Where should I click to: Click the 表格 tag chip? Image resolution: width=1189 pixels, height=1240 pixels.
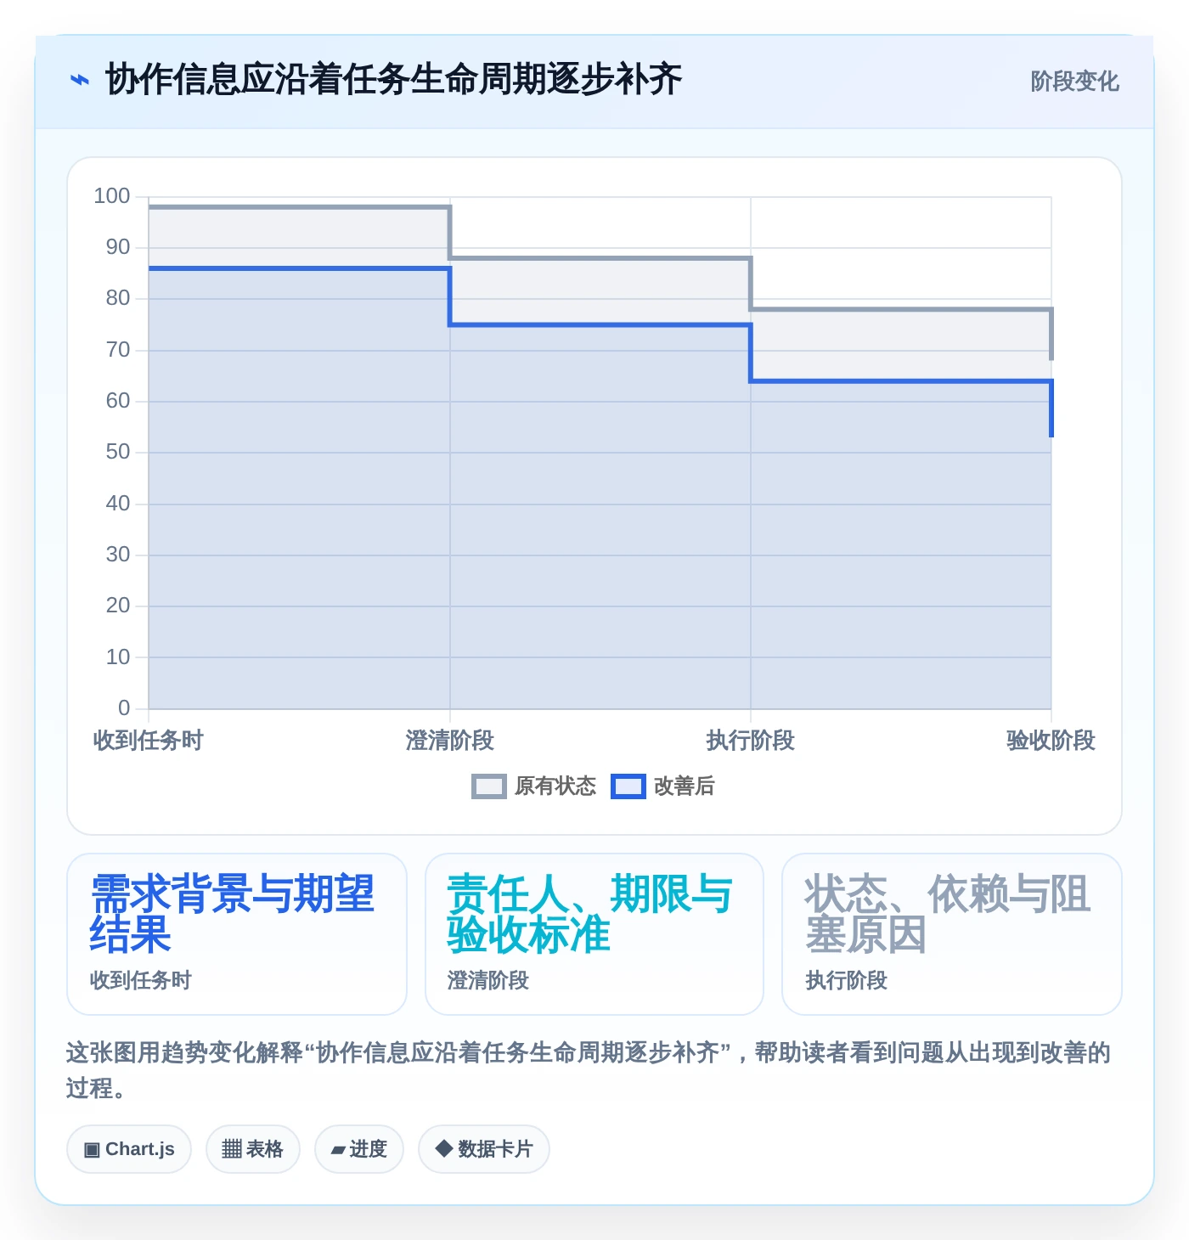(x=253, y=1149)
